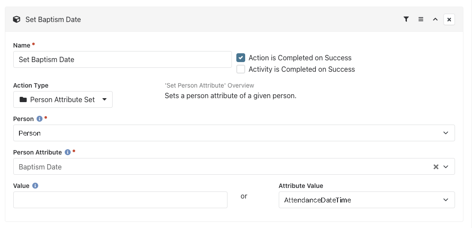The height and width of the screenshot is (228, 474).
Task: Uncheck Action is Completed on Success
Action: (x=241, y=58)
